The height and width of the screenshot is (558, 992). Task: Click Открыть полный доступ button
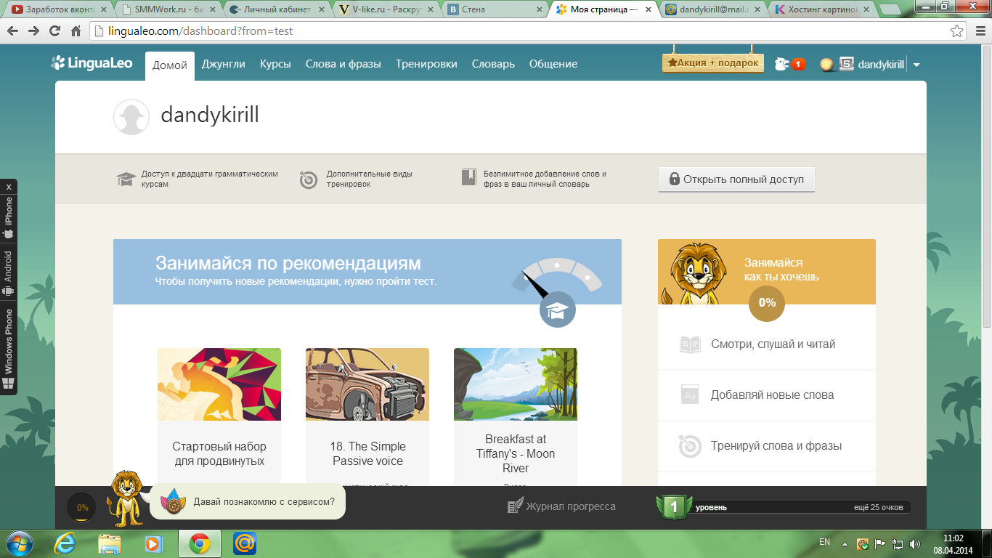tap(736, 179)
